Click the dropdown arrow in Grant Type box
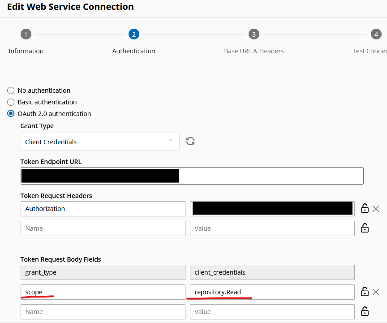The width and height of the screenshot is (387, 323). pos(171,140)
